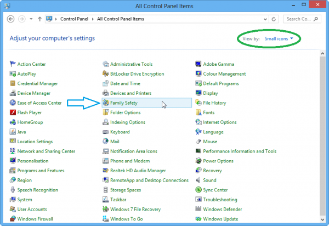Click the scrollbar up arrow
This screenshot has height=226, width=329.
click(322, 54)
